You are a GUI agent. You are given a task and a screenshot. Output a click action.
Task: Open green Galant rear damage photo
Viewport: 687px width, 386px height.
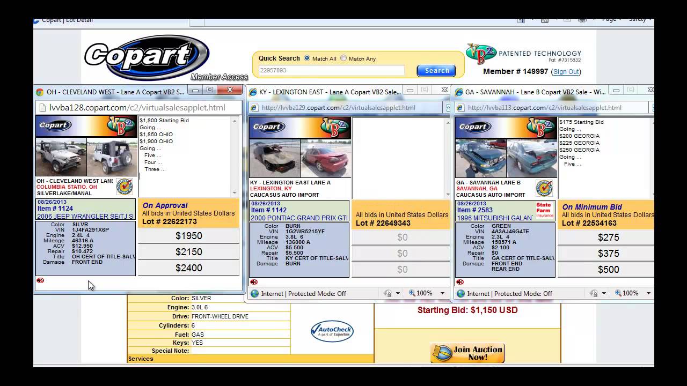tap(532, 159)
